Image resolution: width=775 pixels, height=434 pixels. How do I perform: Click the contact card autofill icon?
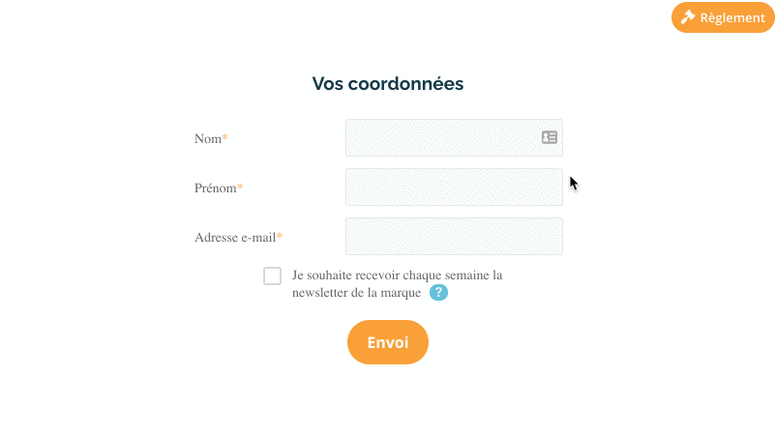pos(550,137)
